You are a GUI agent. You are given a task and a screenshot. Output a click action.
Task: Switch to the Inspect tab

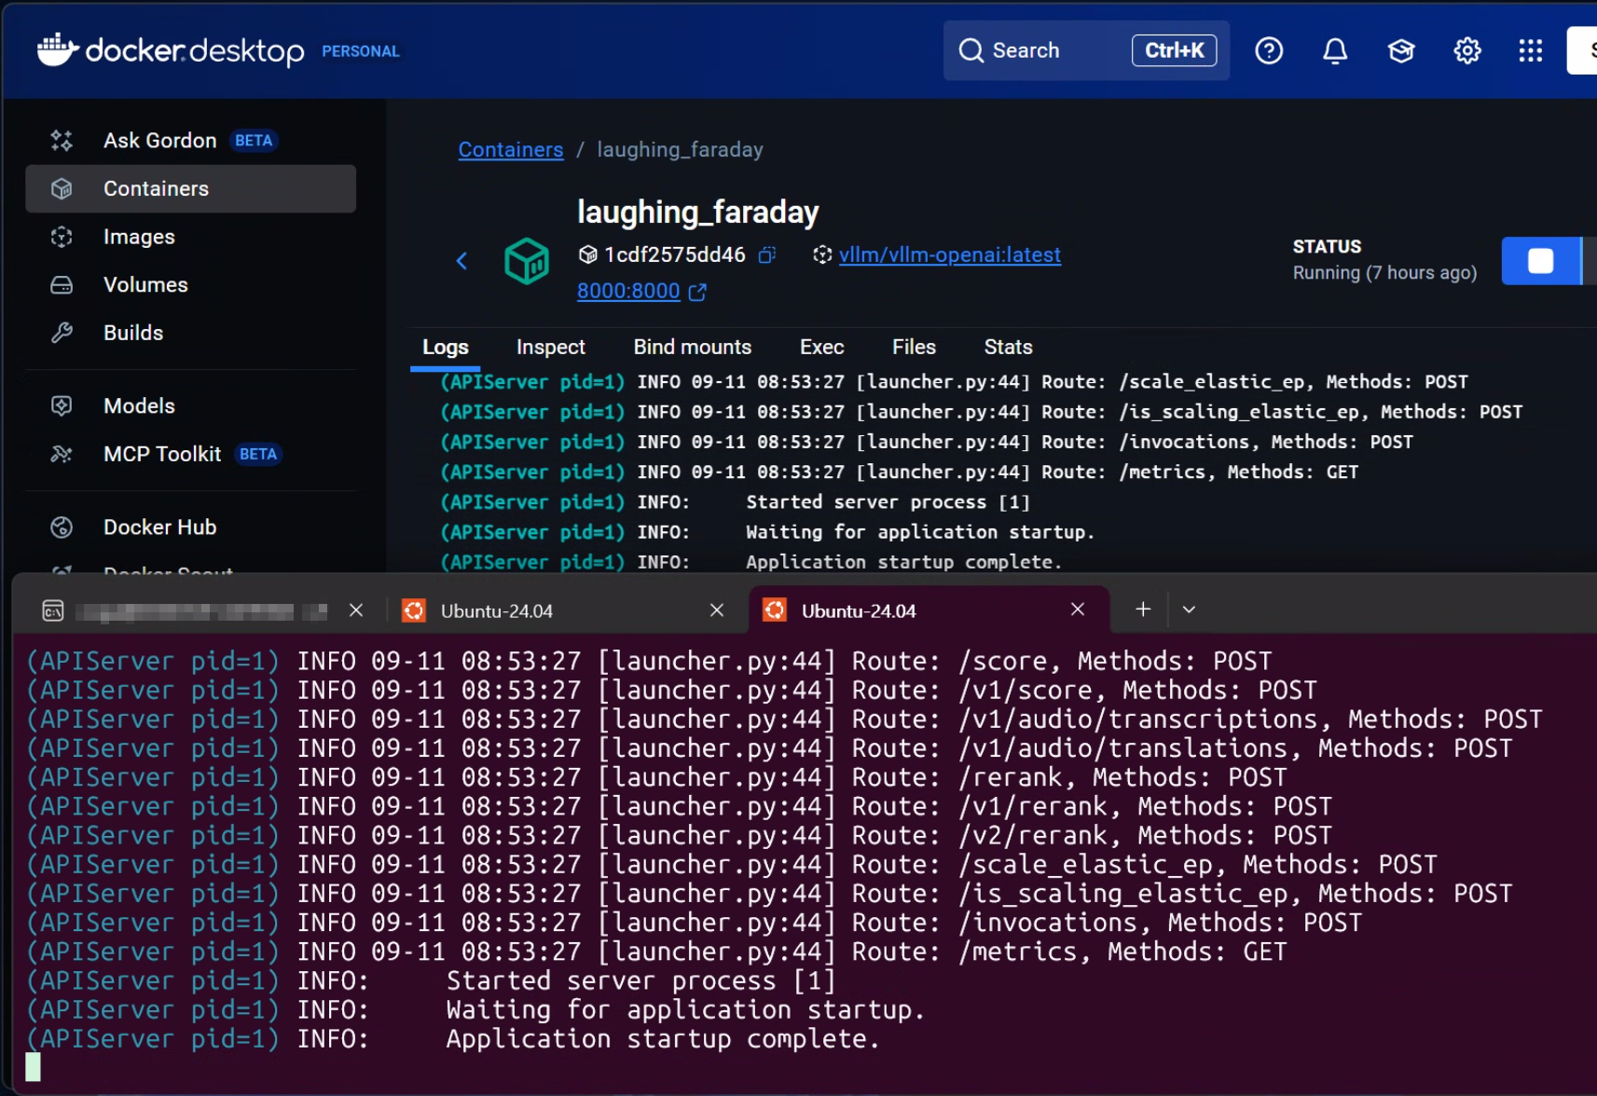pyautogui.click(x=551, y=348)
